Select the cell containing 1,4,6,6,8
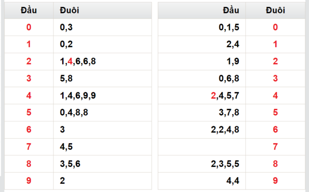The height and width of the screenshot is (192, 309). (x=103, y=61)
